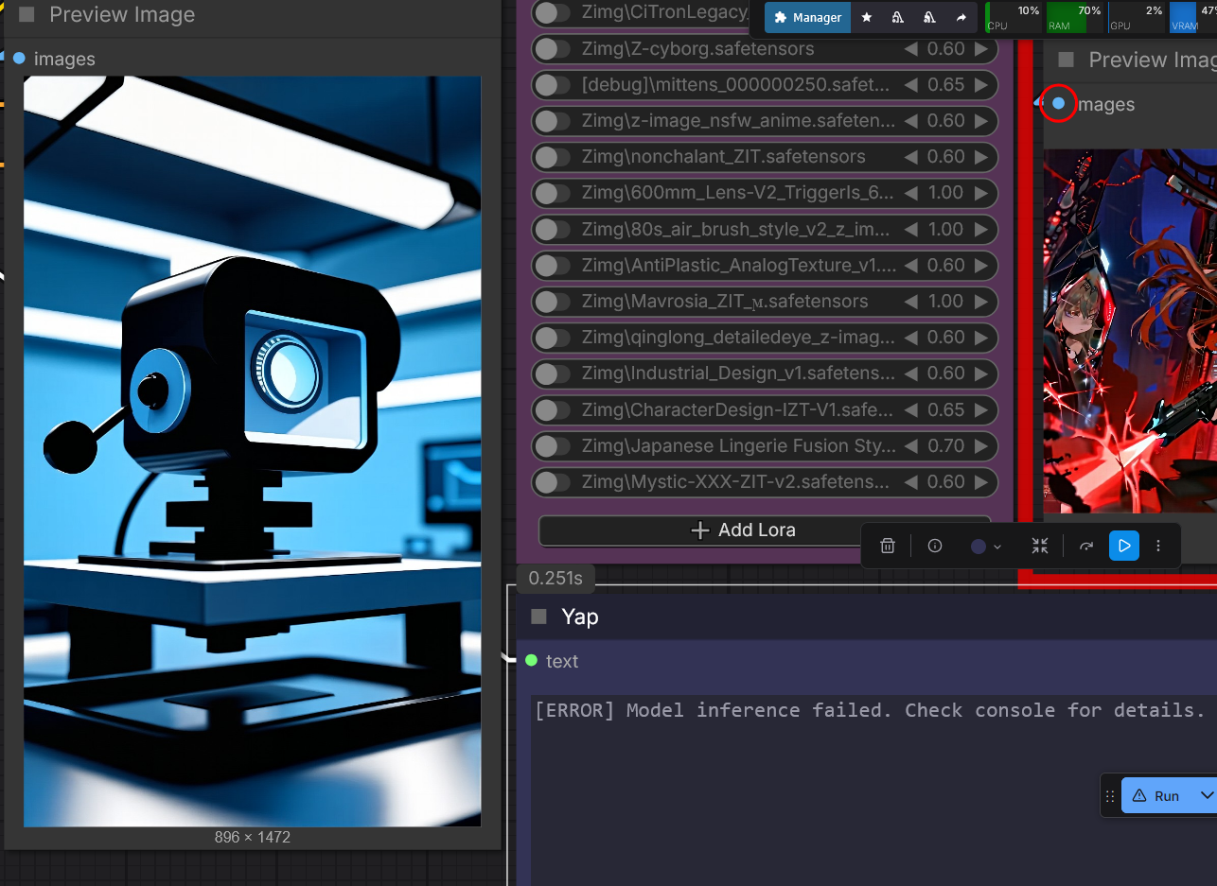Collapse the node using inward-arrows icon

(1040, 546)
